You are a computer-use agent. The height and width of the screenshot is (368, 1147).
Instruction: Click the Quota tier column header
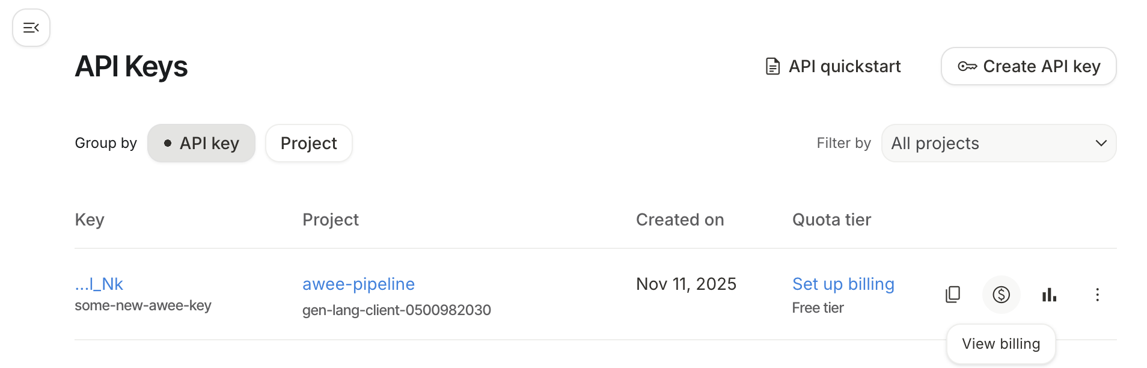[831, 220]
